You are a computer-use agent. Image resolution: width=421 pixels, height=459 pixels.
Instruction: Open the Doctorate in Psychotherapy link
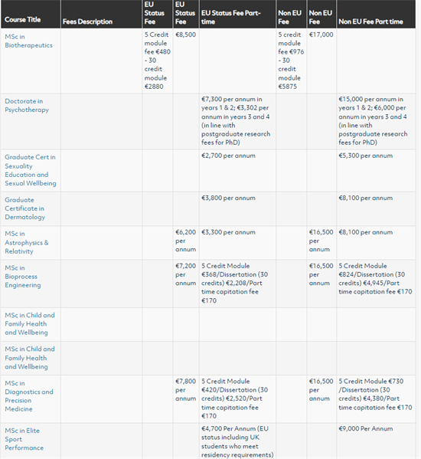(x=27, y=106)
